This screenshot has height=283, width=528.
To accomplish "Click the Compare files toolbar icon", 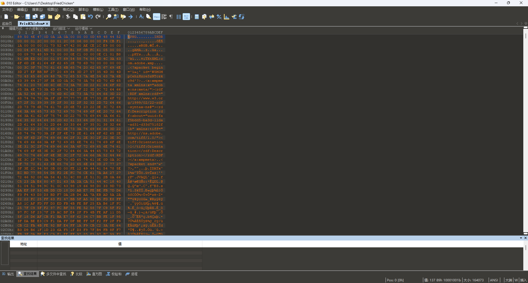I will (204, 17).
